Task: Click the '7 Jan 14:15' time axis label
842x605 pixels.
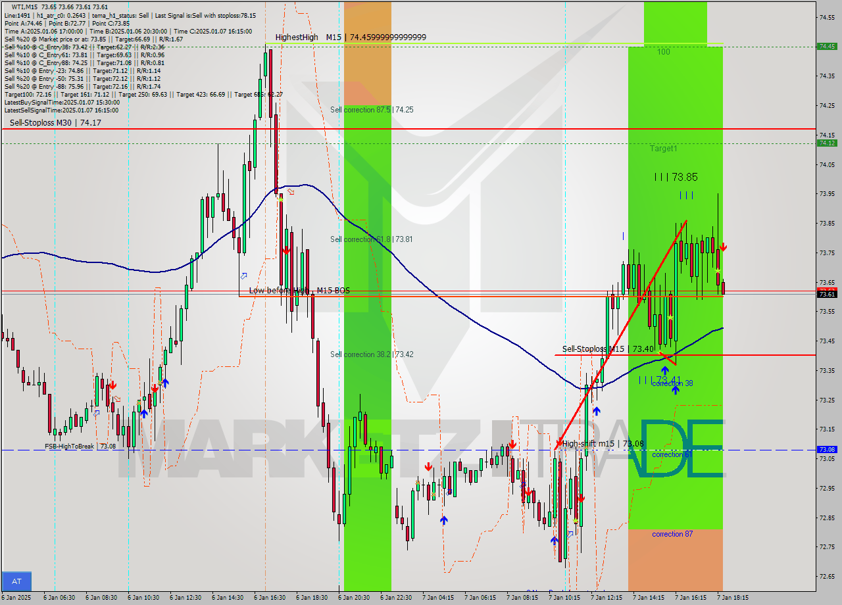Action: pos(648,598)
